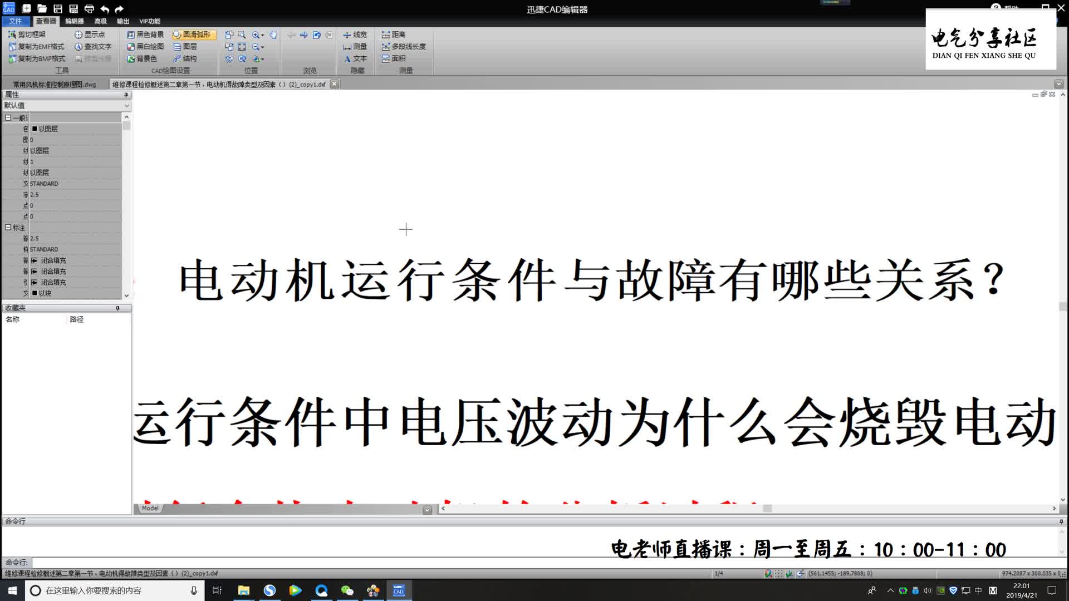Screen dimensions: 1069x601
Task: Toggle 显示点 show points
Action: pos(90,35)
